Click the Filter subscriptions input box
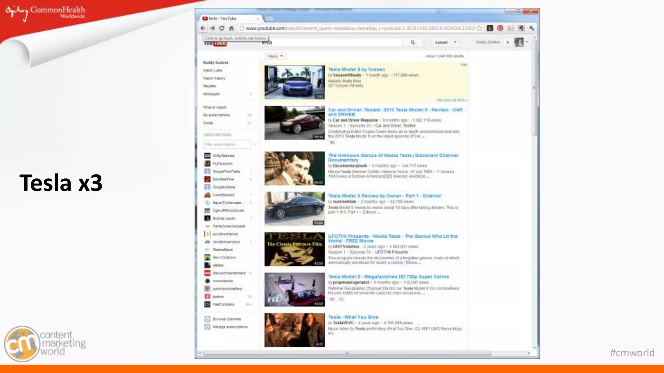This screenshot has height=373, width=664. [x=227, y=144]
